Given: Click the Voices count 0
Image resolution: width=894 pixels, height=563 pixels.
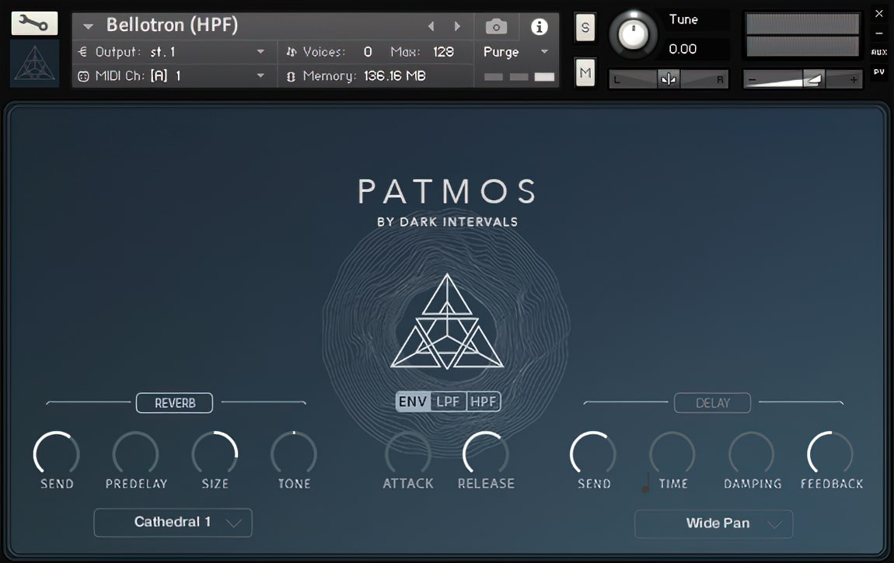Looking at the screenshot, I should 368,52.
